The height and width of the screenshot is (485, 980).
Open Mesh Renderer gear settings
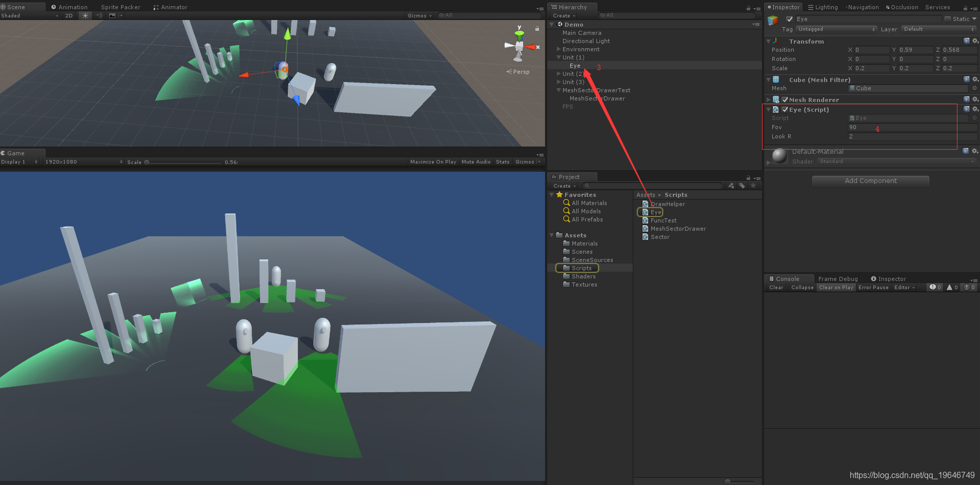[975, 99]
